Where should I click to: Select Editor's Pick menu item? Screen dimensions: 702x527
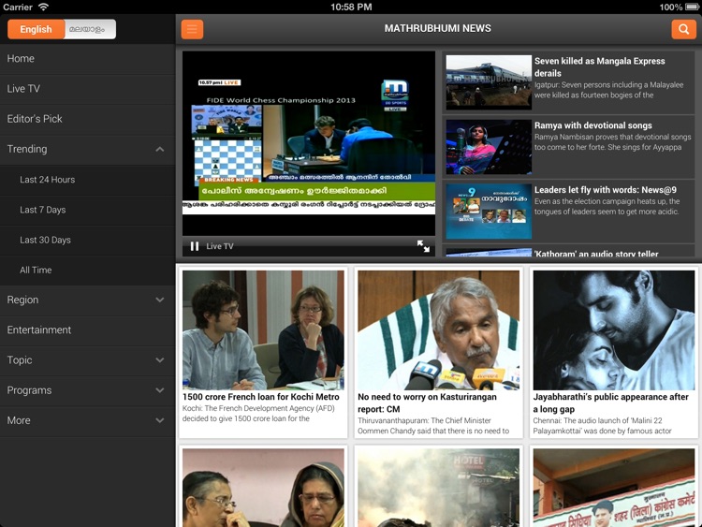[x=87, y=119]
